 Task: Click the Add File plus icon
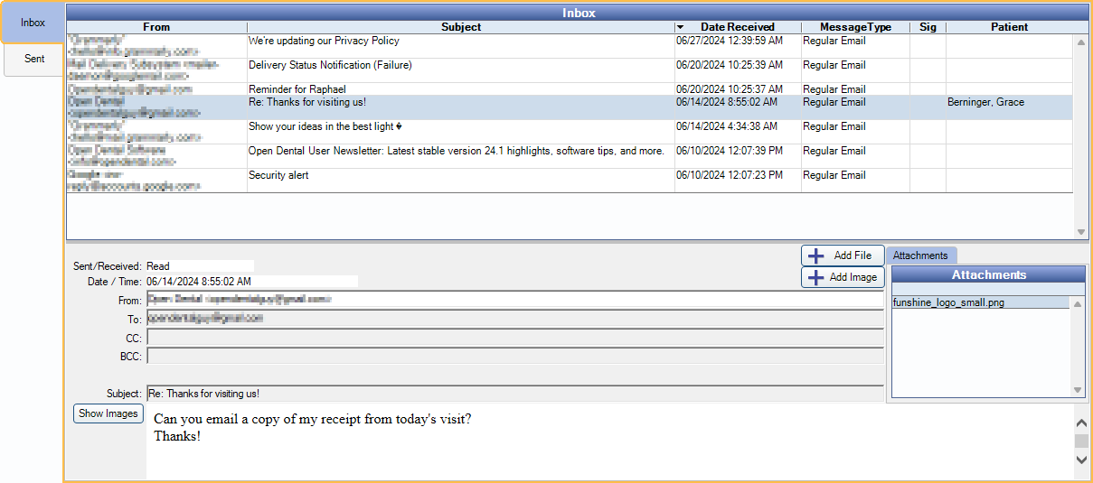815,255
